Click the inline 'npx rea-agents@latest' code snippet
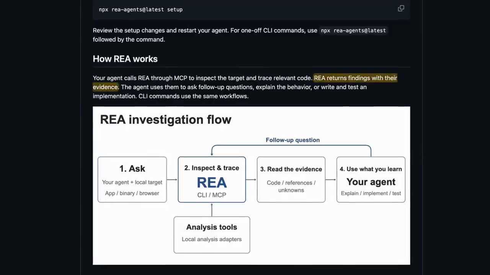Image resolution: width=490 pixels, height=275 pixels. point(353,30)
